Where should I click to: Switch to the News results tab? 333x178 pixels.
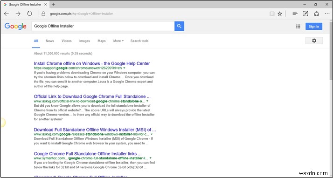[x=50, y=41]
